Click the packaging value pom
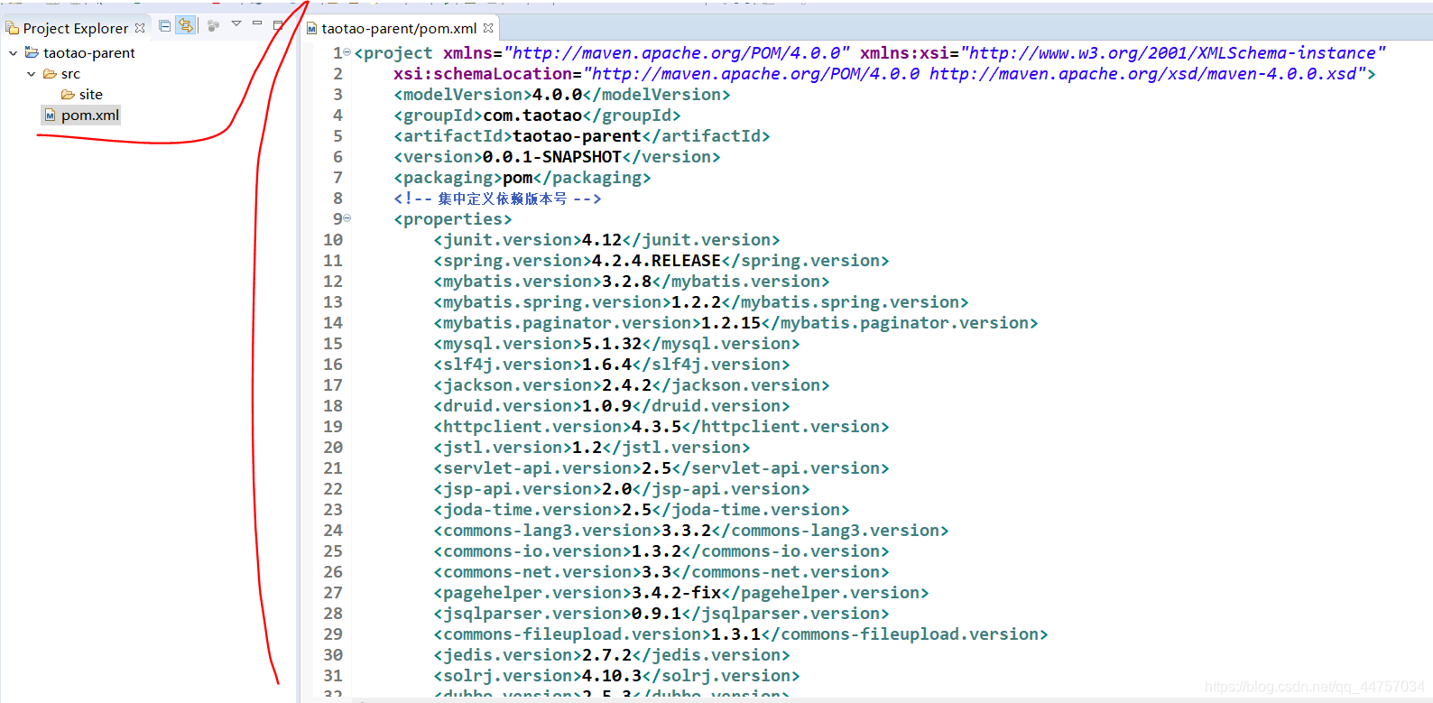This screenshot has height=703, width=1433. coord(518,178)
